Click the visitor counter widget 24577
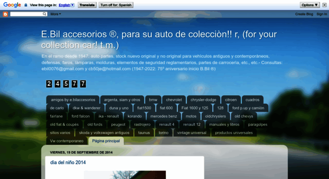The width and height of the screenshot is (329, 179). pyautogui.click(x=66, y=84)
